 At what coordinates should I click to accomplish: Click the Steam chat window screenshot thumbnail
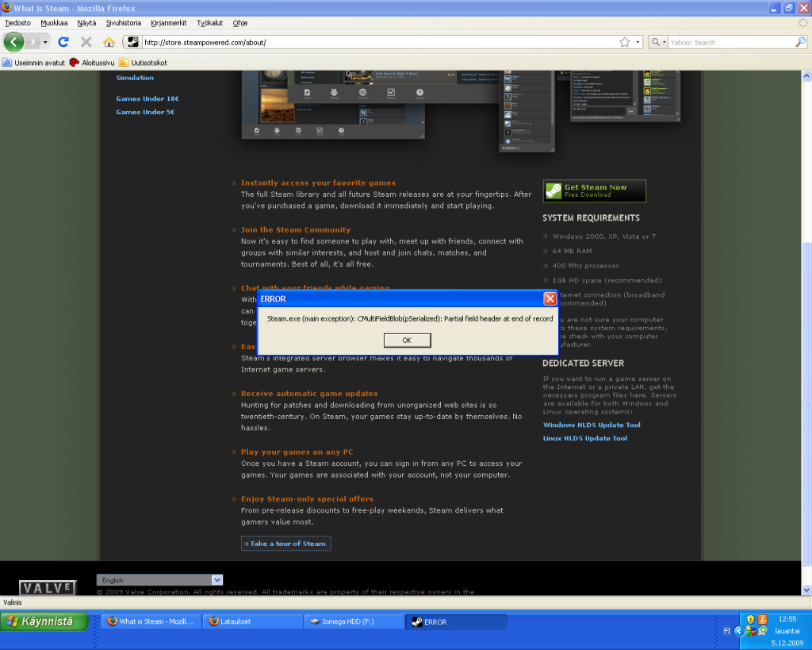tap(625, 96)
